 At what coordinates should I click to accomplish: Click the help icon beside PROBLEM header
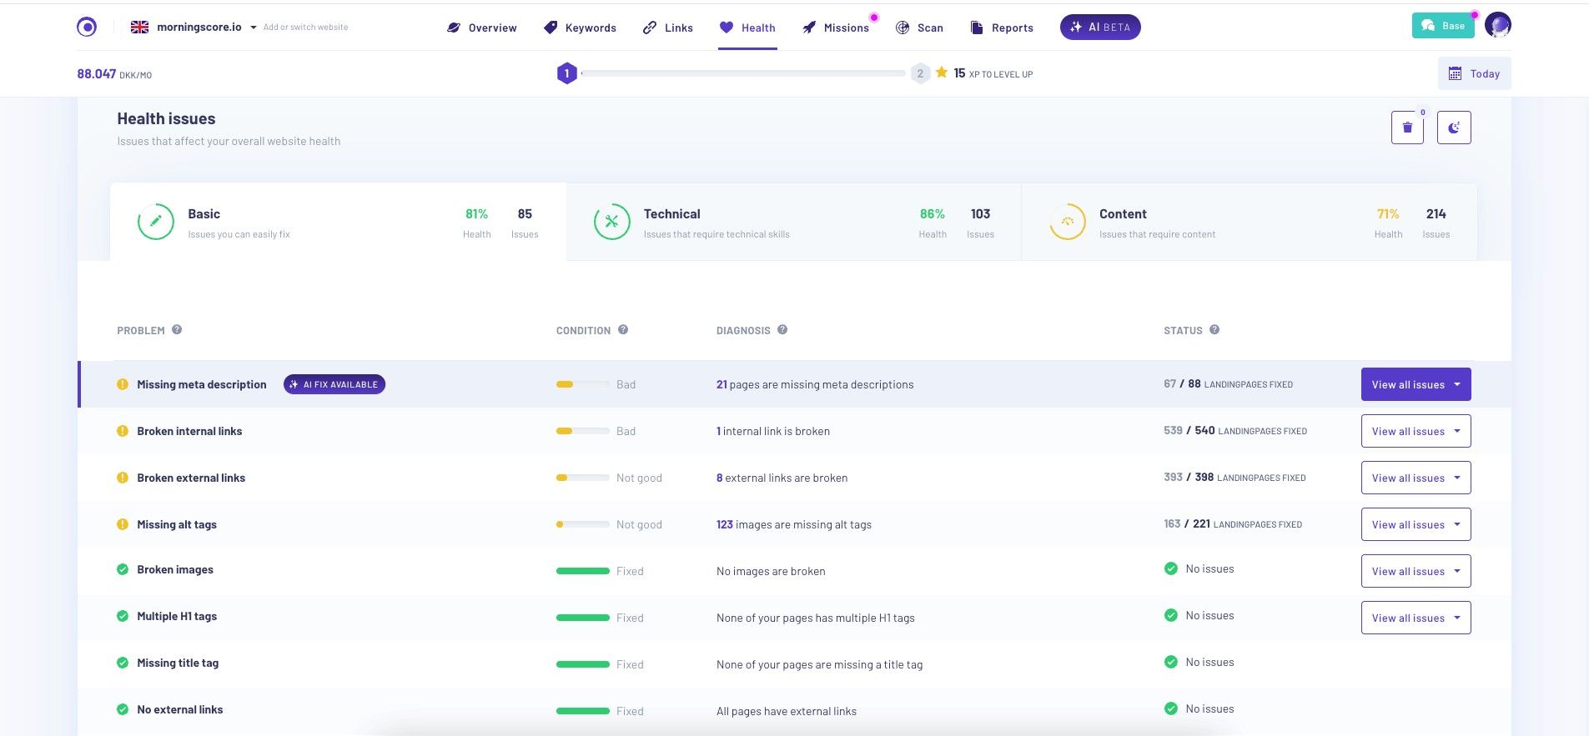(177, 330)
